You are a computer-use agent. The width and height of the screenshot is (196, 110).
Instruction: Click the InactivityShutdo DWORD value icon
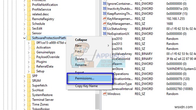pos(105,9)
